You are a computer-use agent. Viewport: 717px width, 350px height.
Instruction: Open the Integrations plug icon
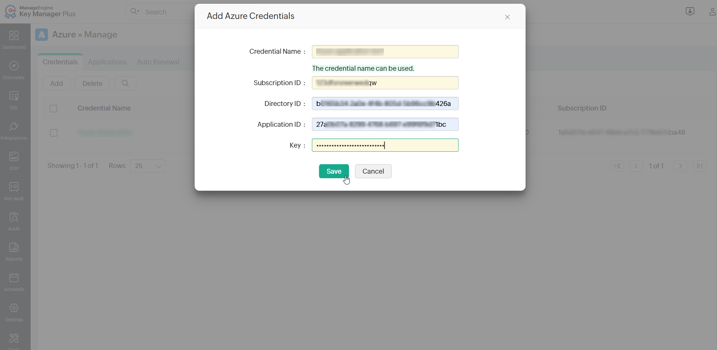[14, 126]
